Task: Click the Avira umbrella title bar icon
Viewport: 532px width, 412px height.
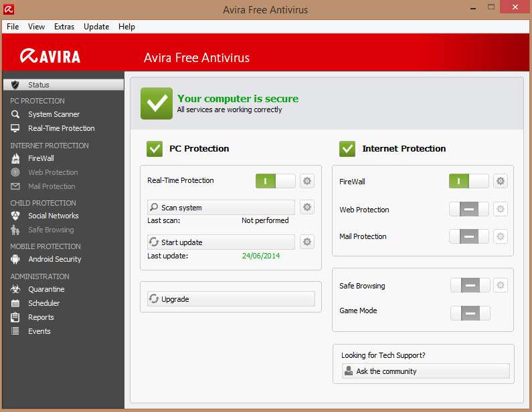Action: 9,9
